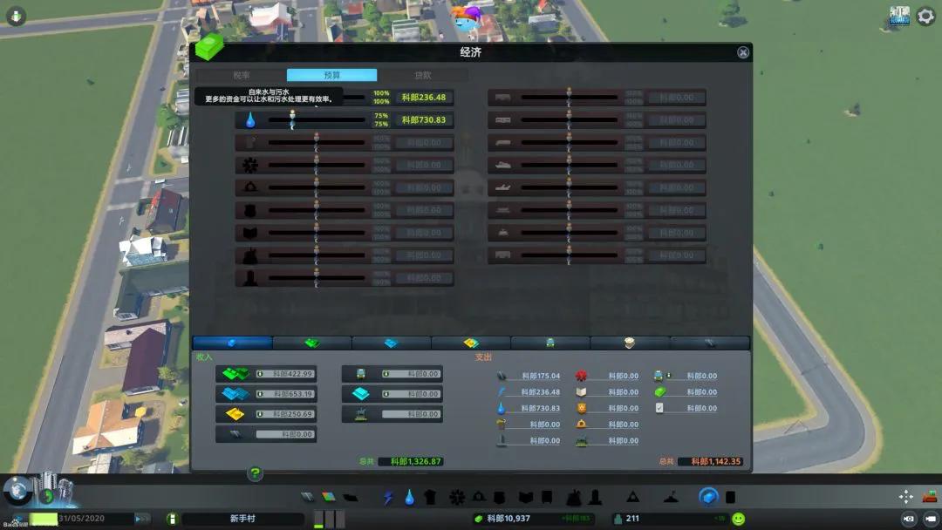Open the options gear icon
This screenshot has width=942, height=530.
pos(925,17)
